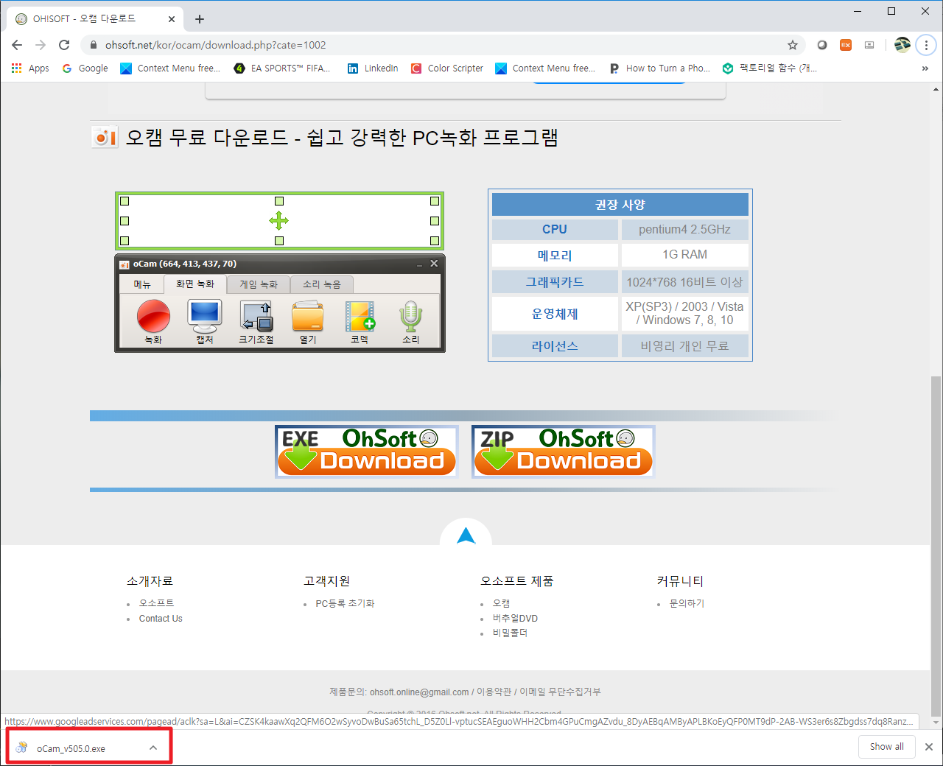
Task: Click the grey circle extension icon
Action: [x=822, y=45]
